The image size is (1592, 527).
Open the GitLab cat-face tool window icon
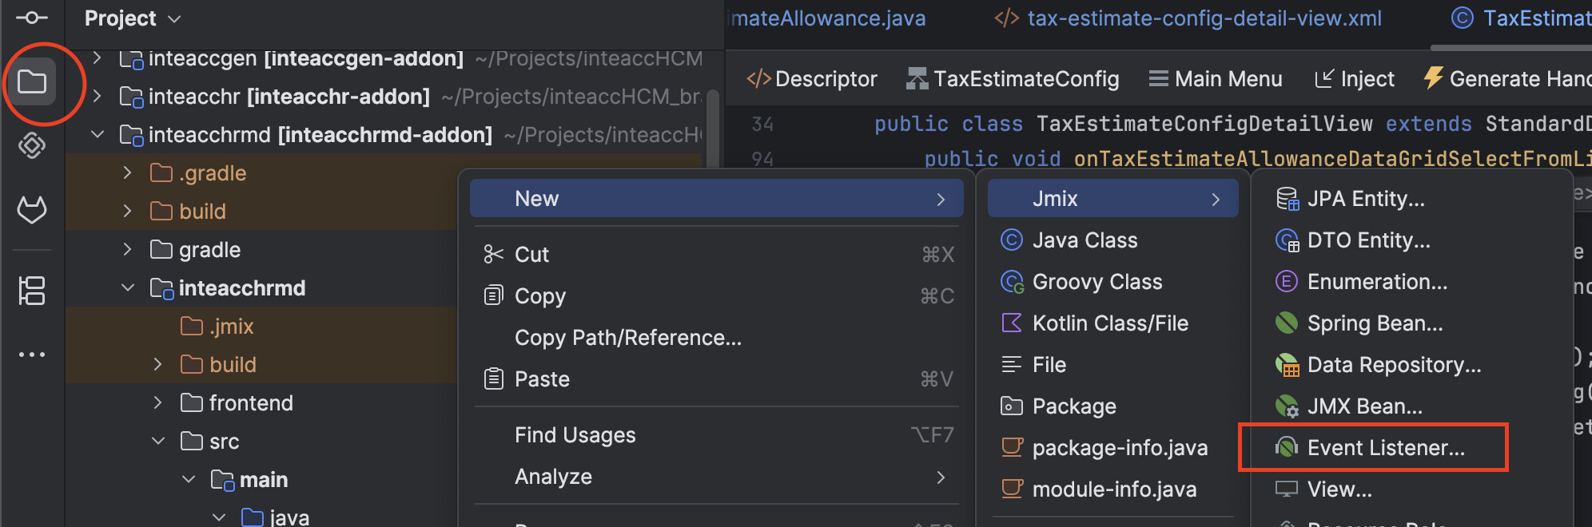(x=32, y=209)
